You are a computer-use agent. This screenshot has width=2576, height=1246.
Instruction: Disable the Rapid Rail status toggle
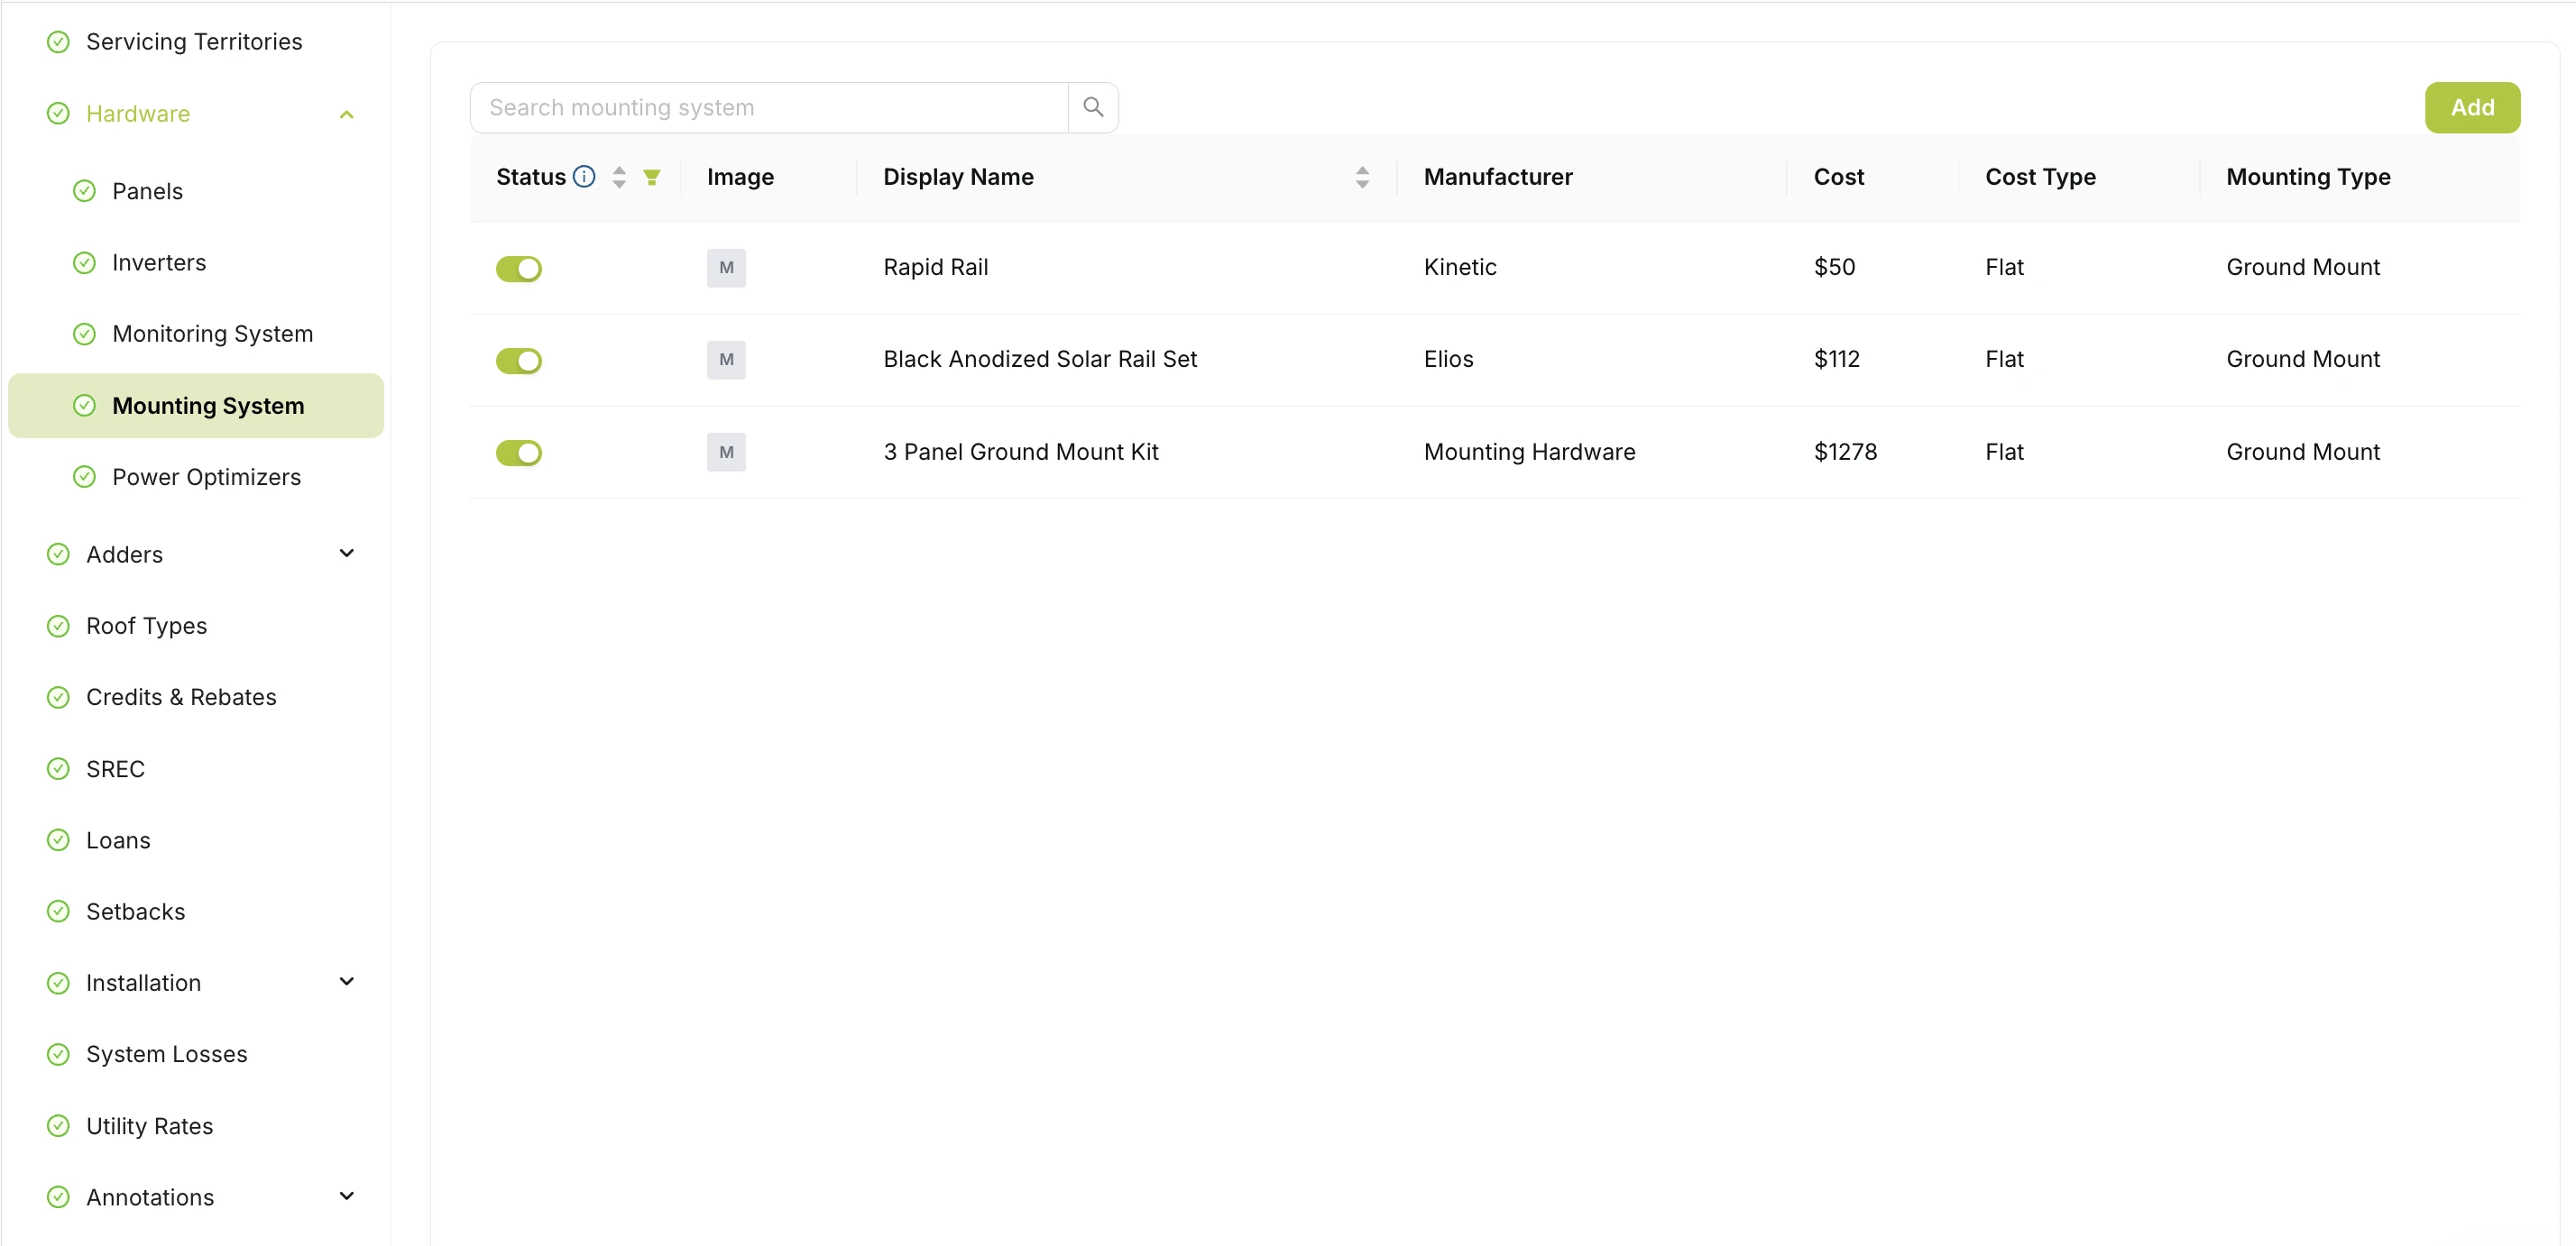coord(519,269)
